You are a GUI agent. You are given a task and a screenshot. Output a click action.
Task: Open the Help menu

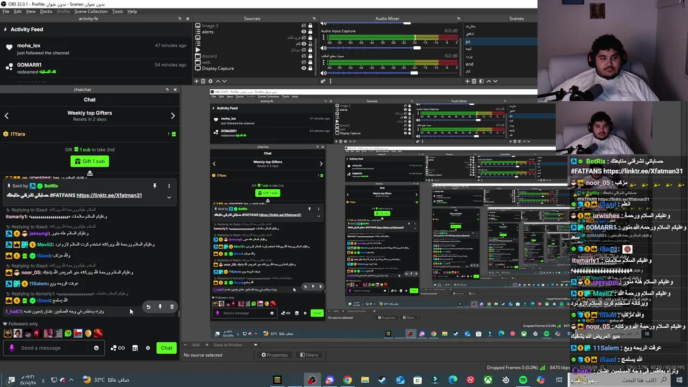(x=132, y=11)
